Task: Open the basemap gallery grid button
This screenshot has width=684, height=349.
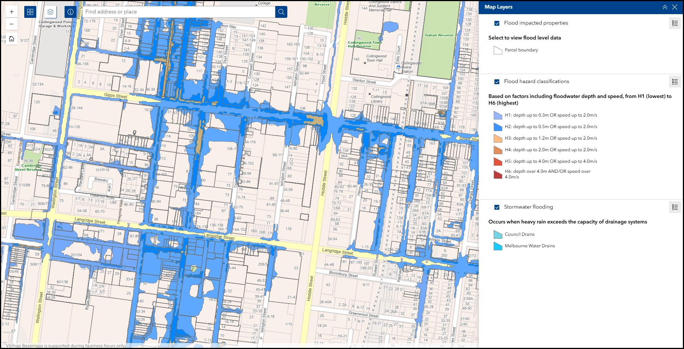Action: [30, 12]
